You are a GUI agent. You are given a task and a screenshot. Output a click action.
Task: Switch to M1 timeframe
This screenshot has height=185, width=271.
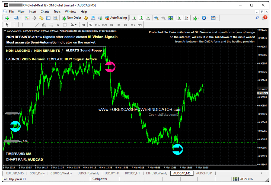click(x=83, y=25)
